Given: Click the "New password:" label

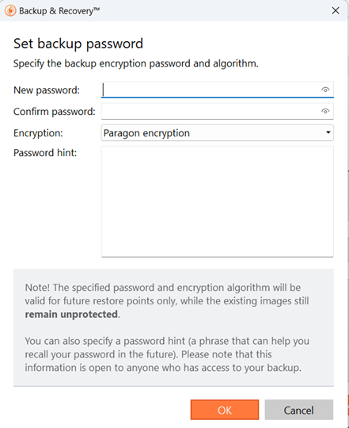Looking at the screenshot, I should [x=47, y=90].
